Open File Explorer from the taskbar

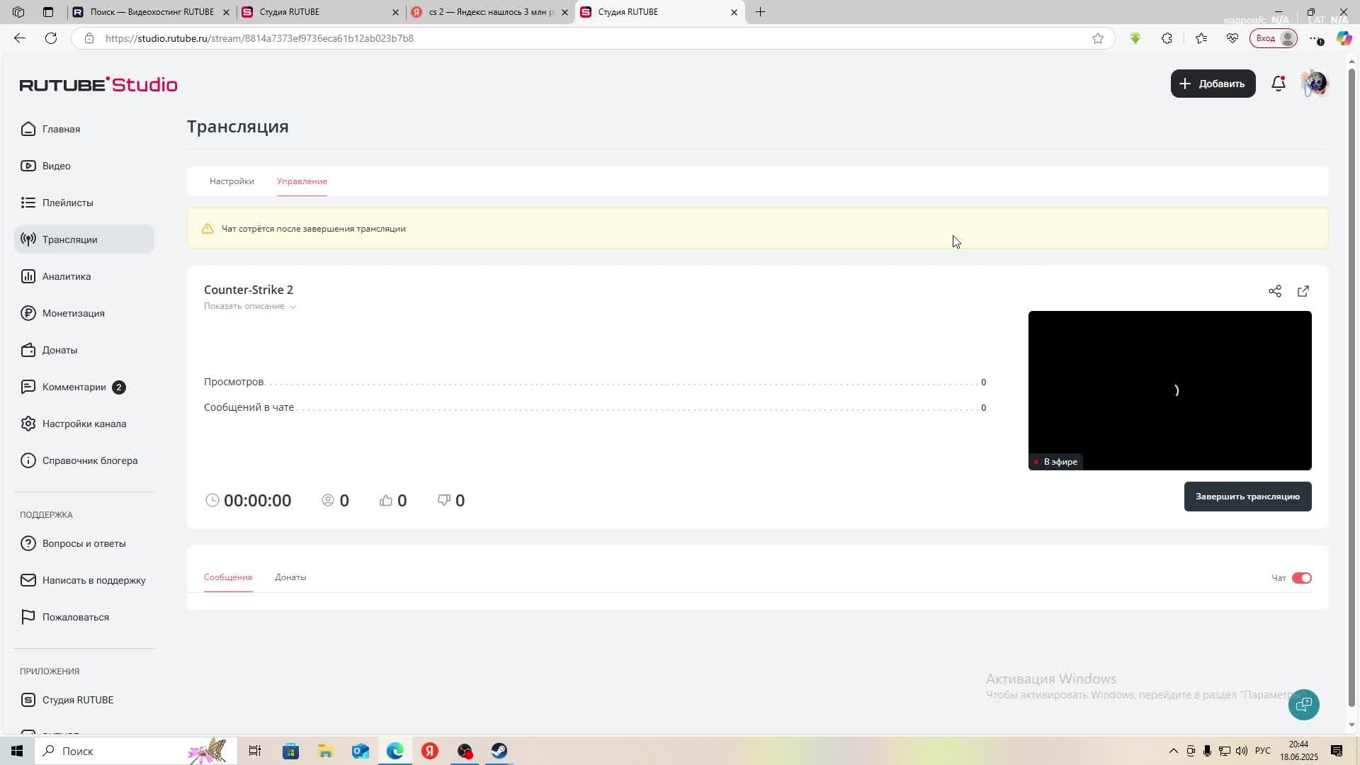click(x=325, y=751)
